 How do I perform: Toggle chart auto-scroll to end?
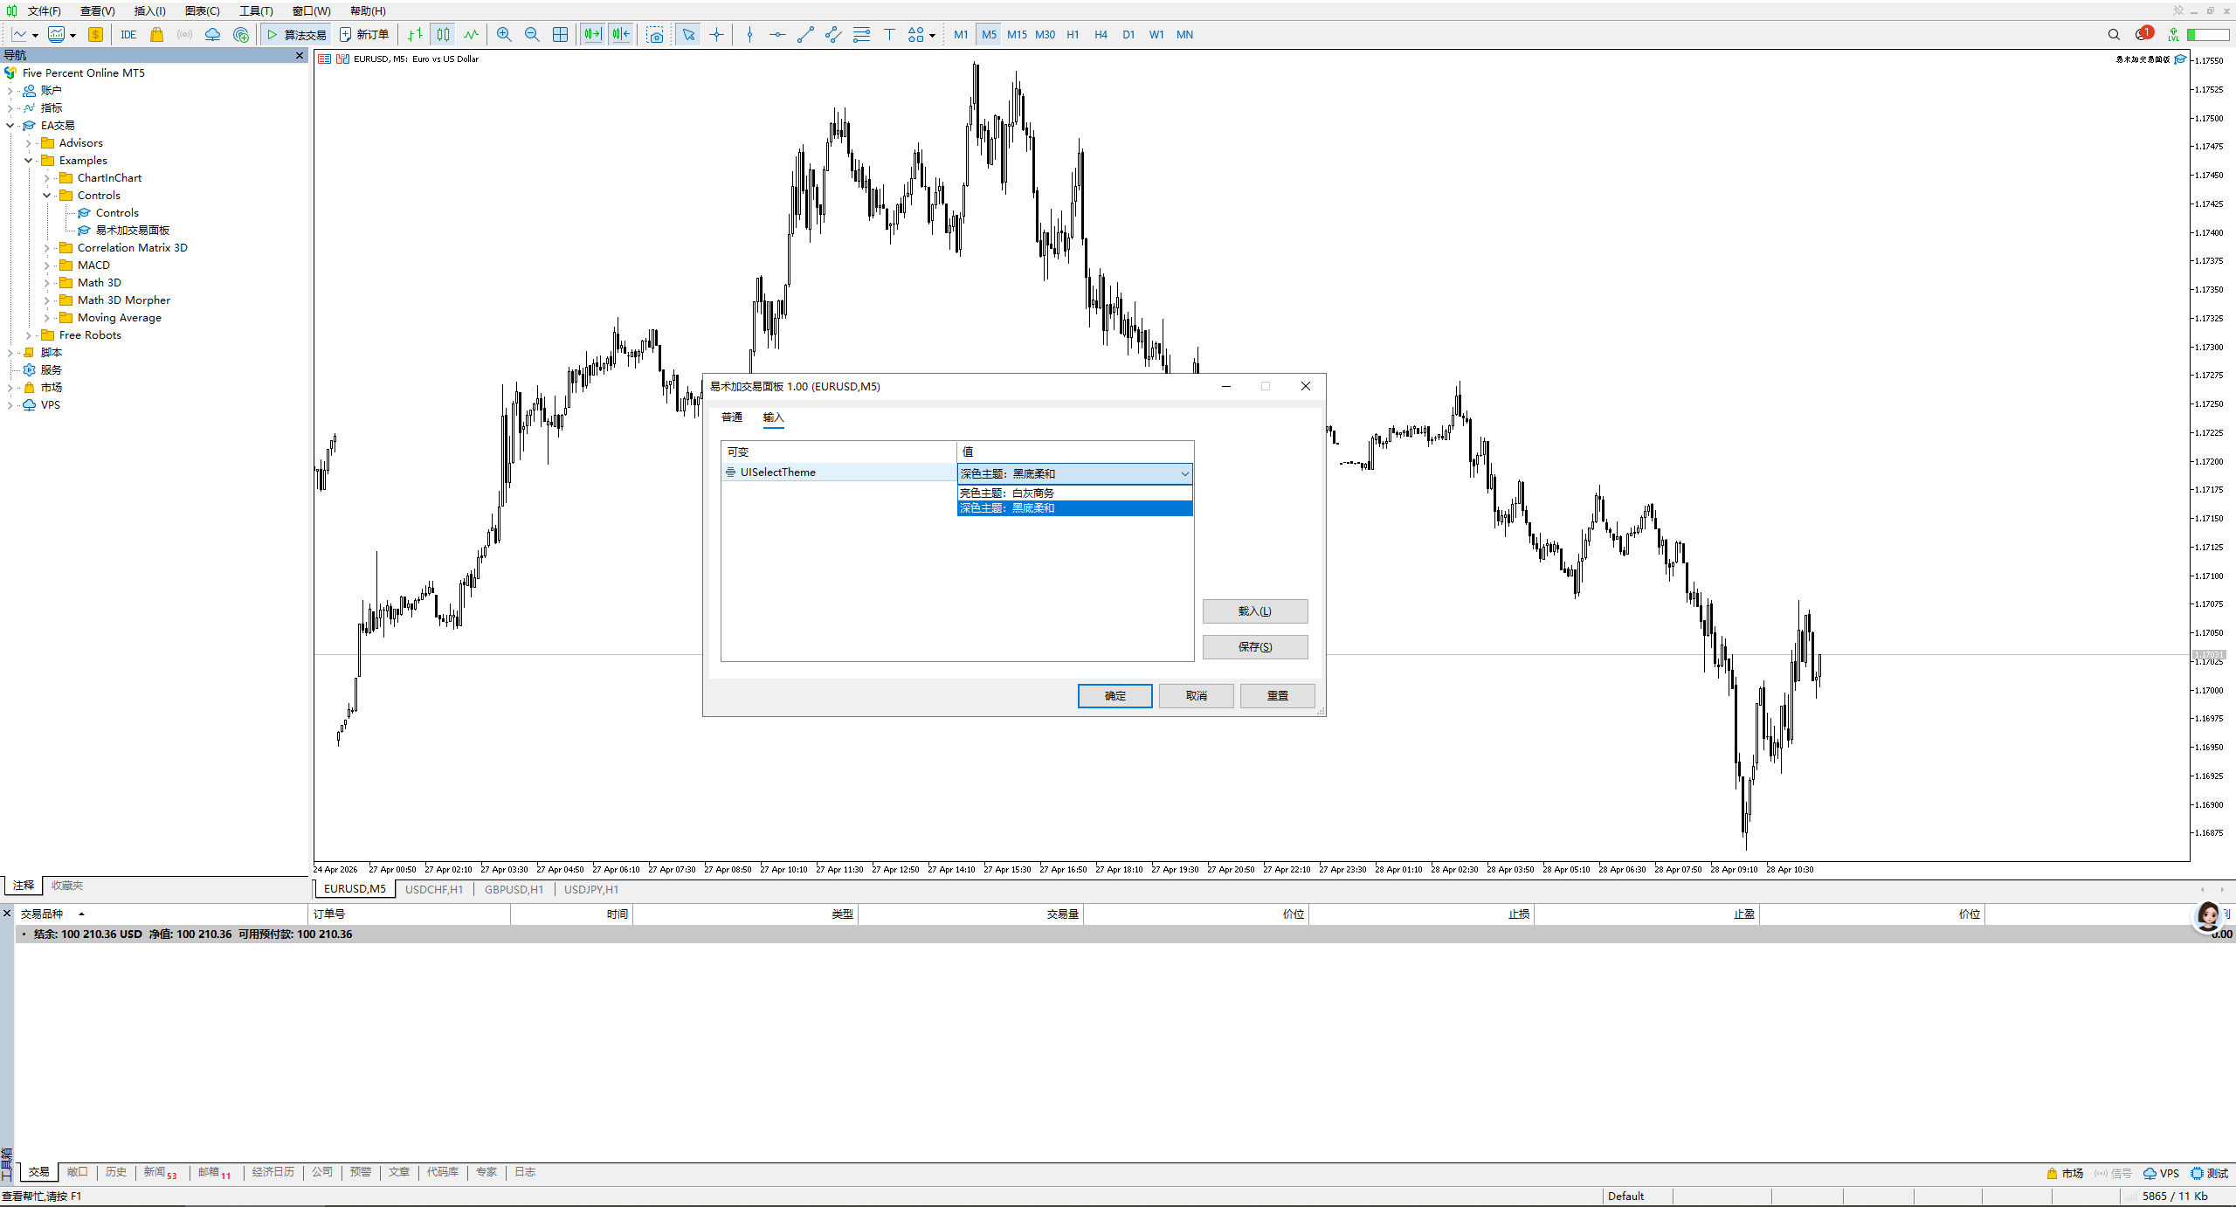593,35
